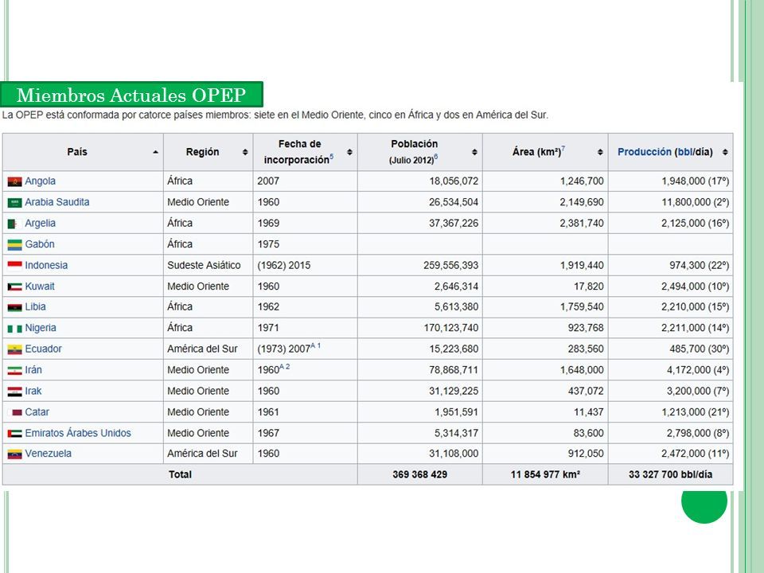
Task: Open footnote 5 beside Fecha de incorporación
Action: [332, 157]
